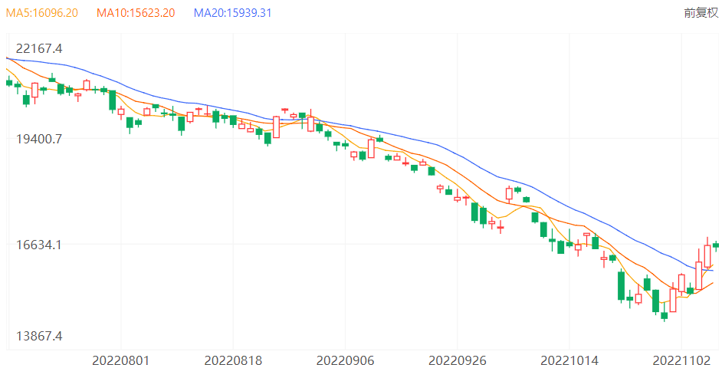This screenshot has width=722, height=365.
Task: Click the 20221014 date axis label
Action: [569, 360]
